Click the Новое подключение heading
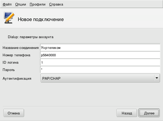Screen dimensions: 163x121 pyautogui.click(x=40, y=19)
